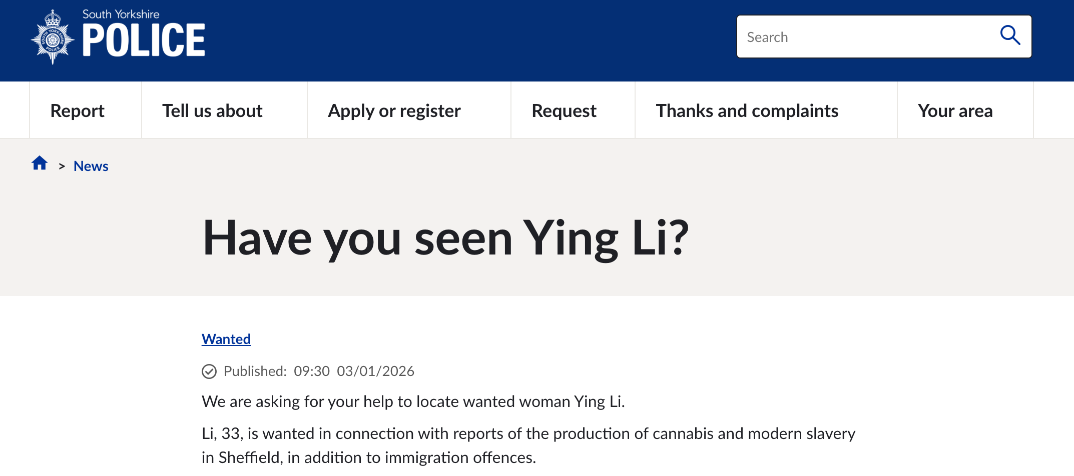Image resolution: width=1074 pixels, height=476 pixels.
Task: Click the "Have you seen Ying Li?" headline
Action: point(445,238)
